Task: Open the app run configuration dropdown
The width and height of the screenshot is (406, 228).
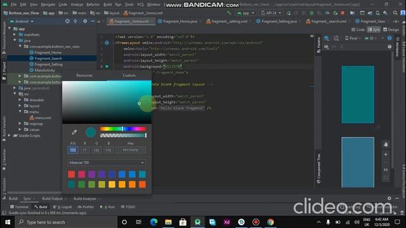Action: tap(246, 13)
